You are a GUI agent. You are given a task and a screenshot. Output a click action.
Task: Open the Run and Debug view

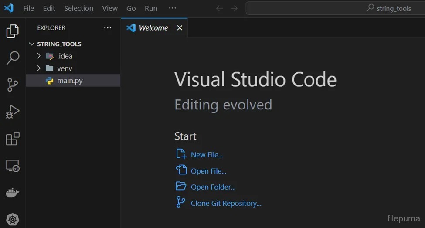coord(13,112)
